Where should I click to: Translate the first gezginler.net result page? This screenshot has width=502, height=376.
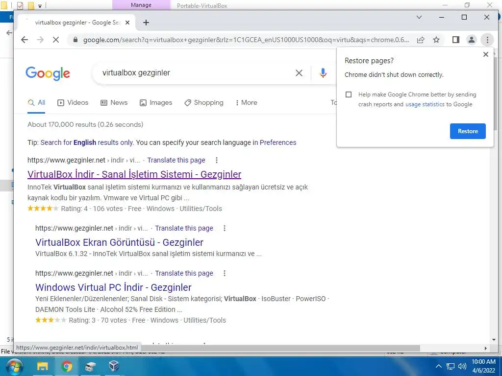point(176,160)
